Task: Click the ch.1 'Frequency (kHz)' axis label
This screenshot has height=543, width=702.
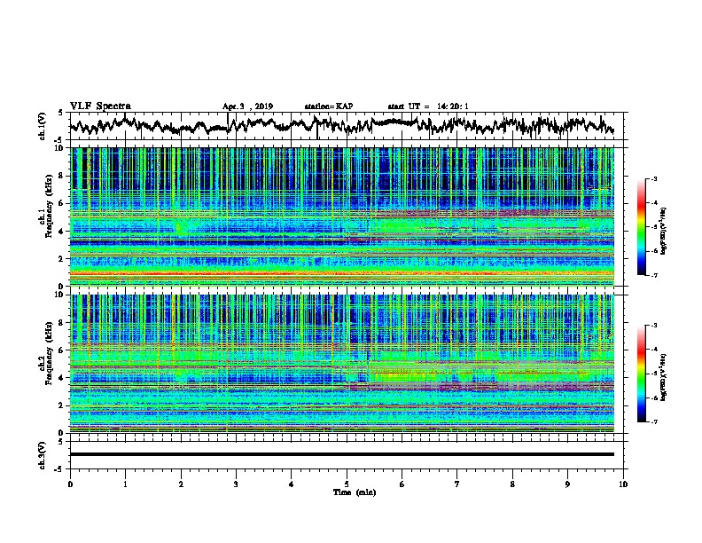Action: click(50, 206)
